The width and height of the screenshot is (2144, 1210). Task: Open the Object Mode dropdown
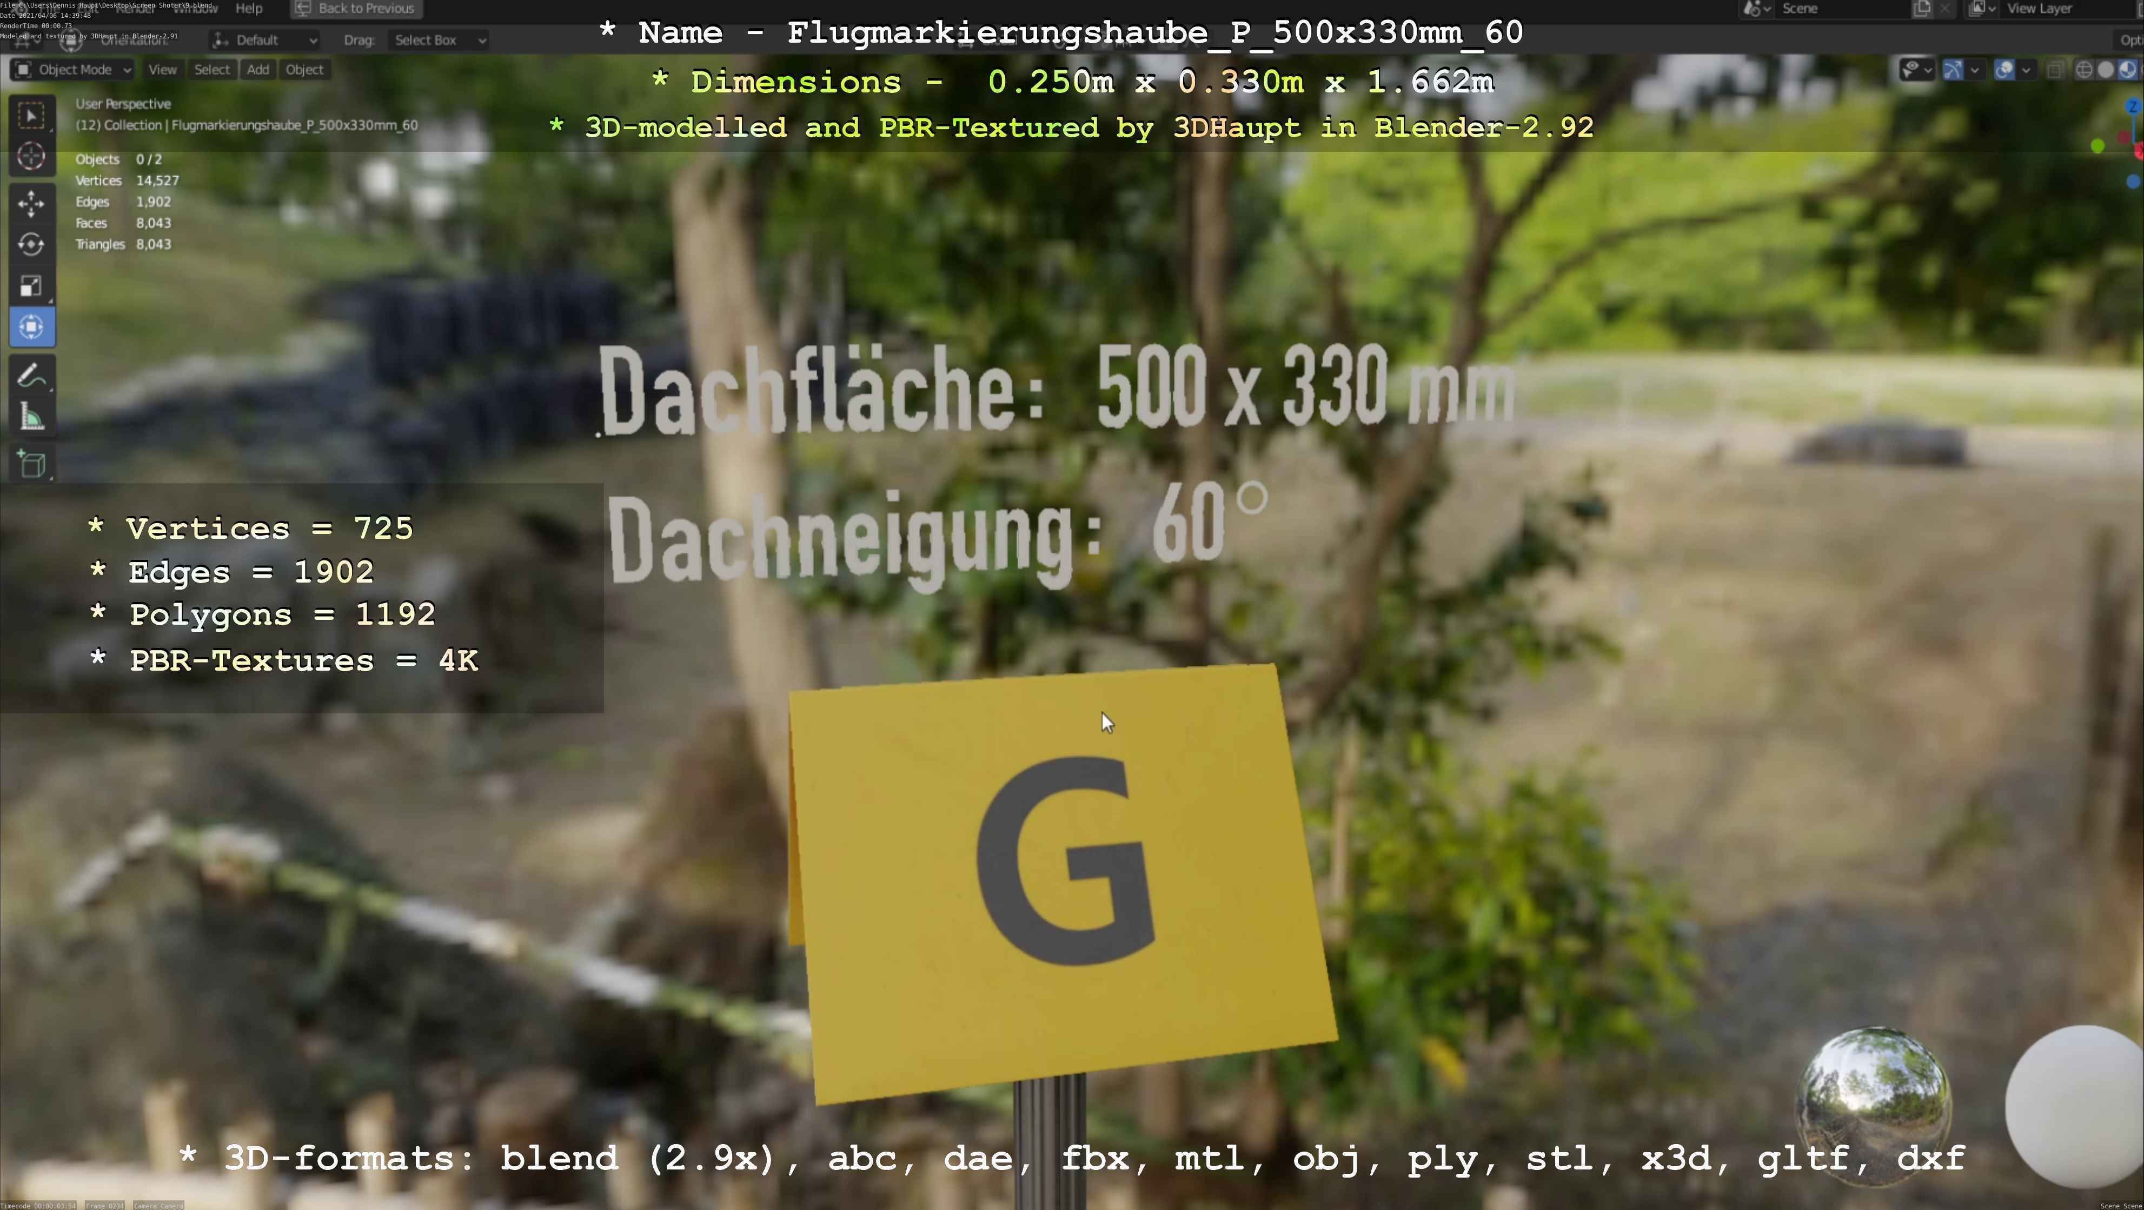(73, 70)
